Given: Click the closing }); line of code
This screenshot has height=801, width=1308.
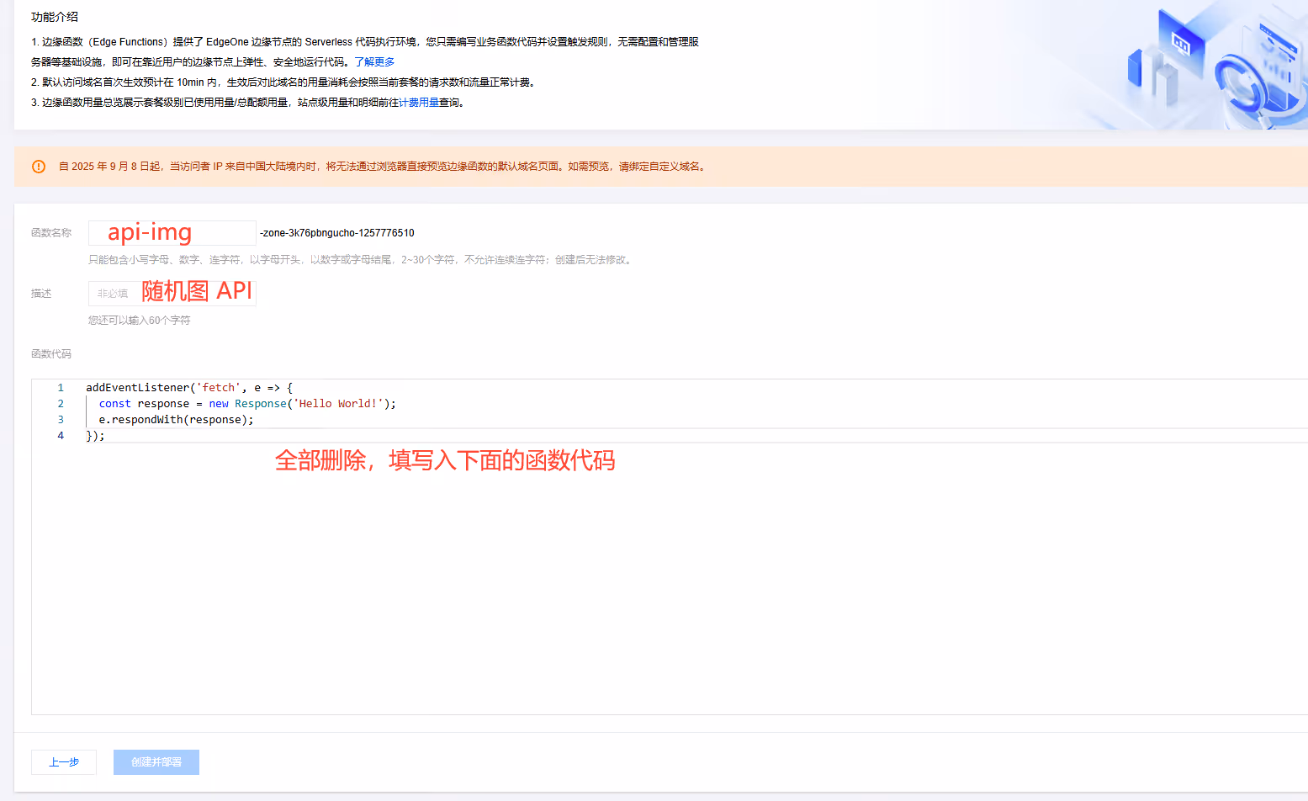Looking at the screenshot, I should 95,436.
